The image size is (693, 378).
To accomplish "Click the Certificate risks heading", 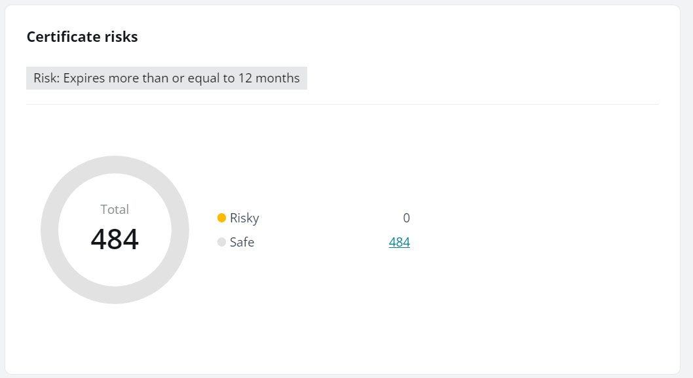I will 82,37.
